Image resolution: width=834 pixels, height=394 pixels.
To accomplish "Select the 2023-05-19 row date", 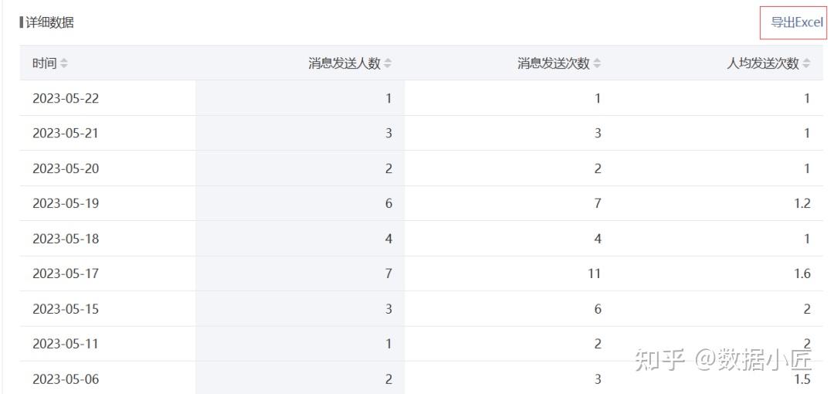I will (x=66, y=203).
